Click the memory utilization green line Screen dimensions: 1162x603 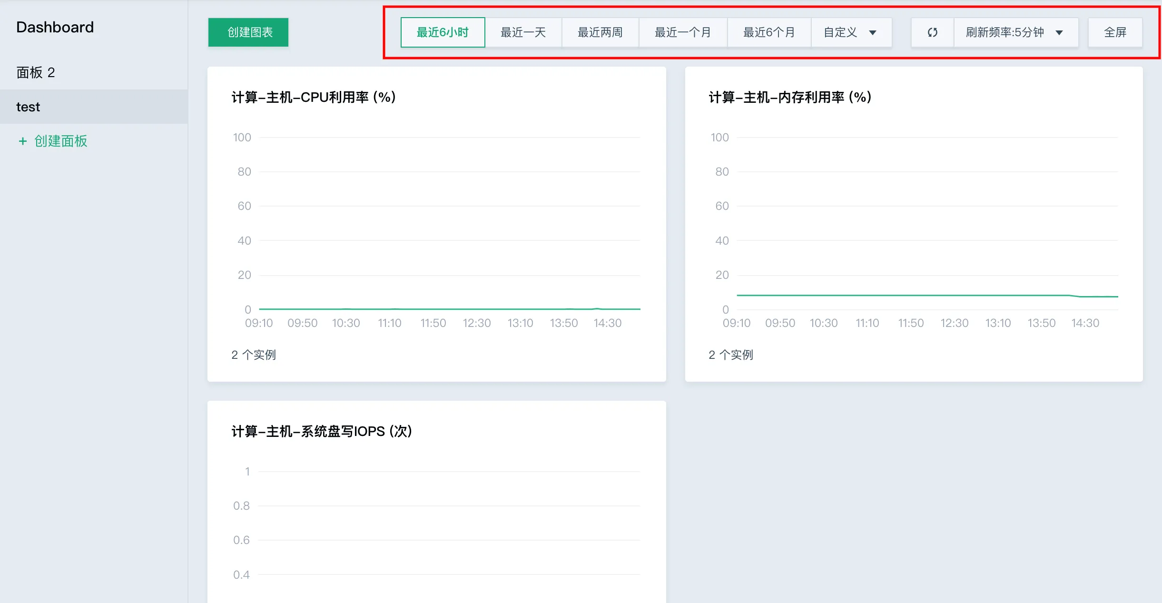[904, 295]
